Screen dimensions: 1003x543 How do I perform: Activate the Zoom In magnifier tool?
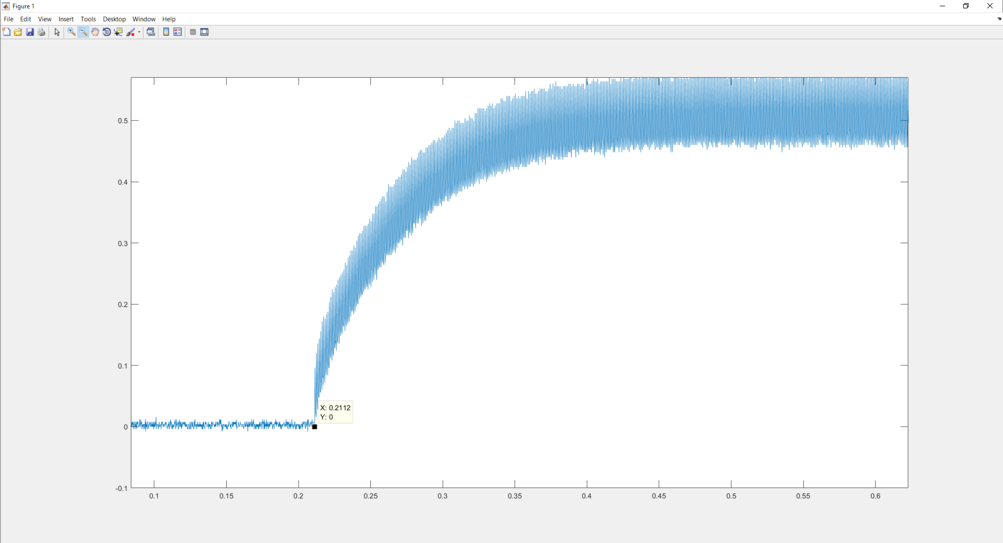point(72,32)
